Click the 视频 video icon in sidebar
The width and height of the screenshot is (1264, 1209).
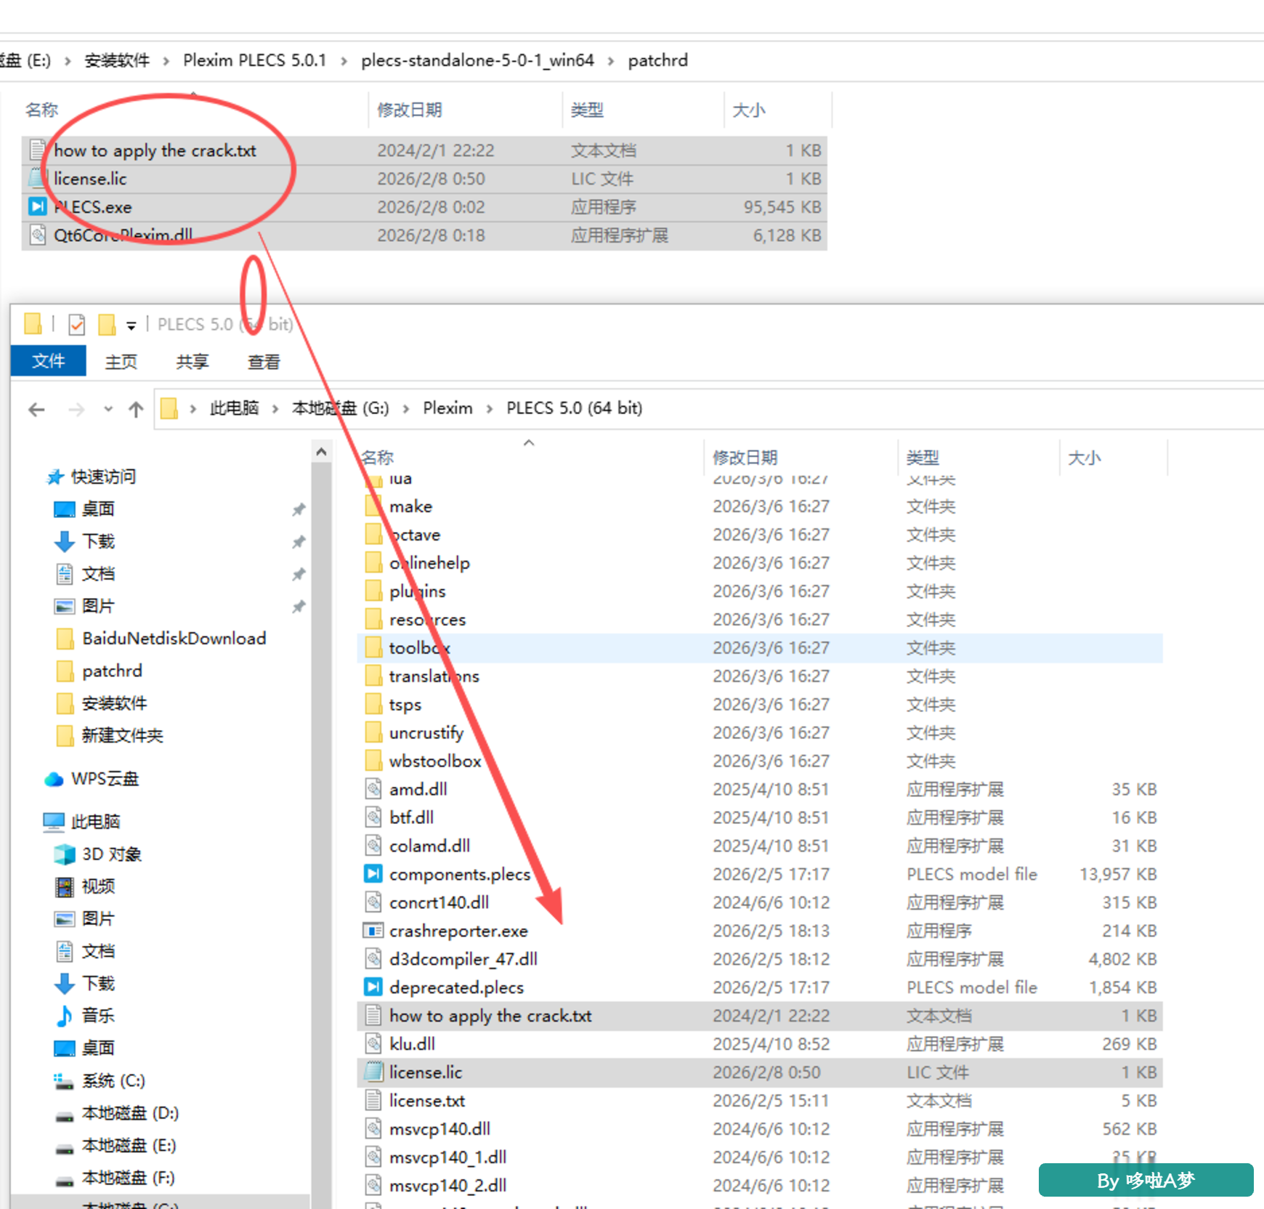tap(65, 886)
